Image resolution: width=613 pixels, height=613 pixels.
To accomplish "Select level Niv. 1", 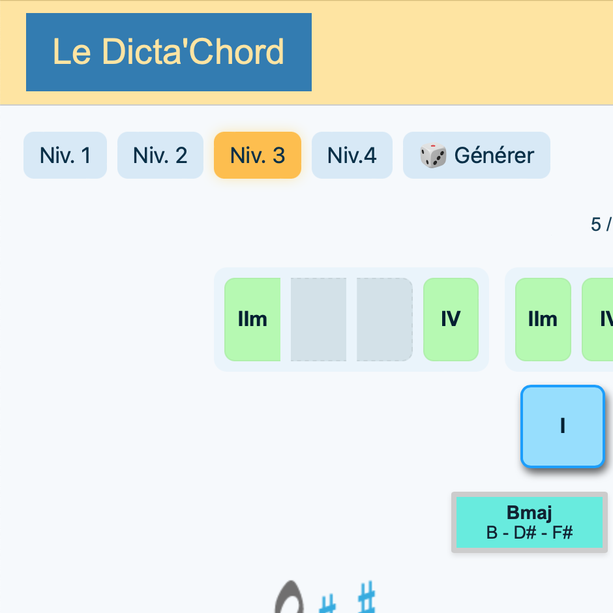I will (x=65, y=155).
